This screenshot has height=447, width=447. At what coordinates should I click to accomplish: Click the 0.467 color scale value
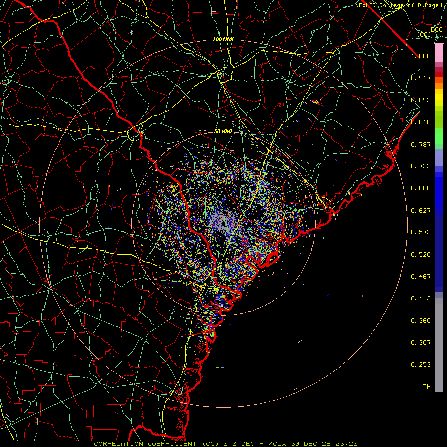point(421,277)
